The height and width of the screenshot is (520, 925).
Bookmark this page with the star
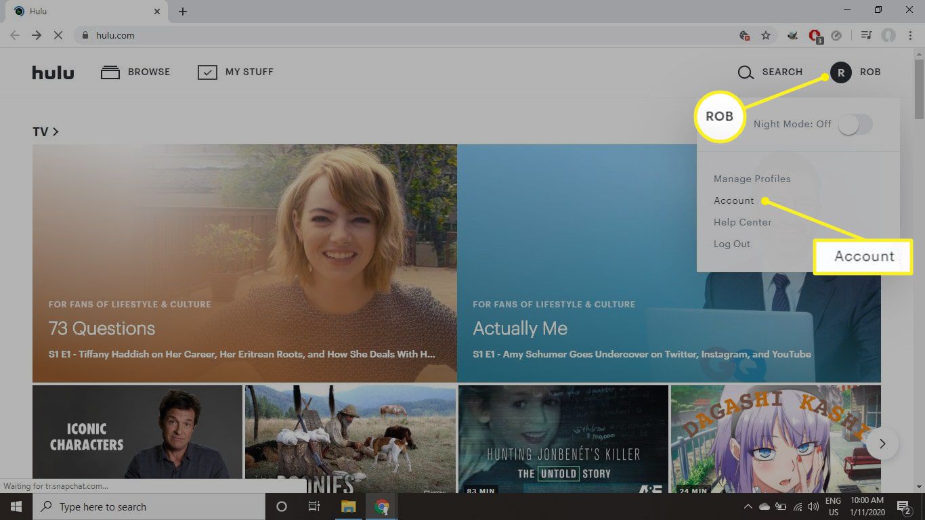pyautogui.click(x=766, y=35)
